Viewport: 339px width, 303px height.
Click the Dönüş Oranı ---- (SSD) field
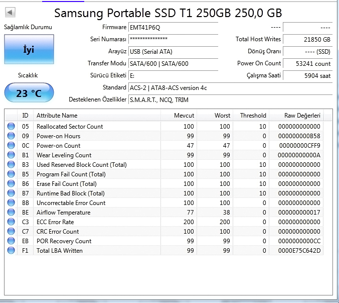coord(307,52)
